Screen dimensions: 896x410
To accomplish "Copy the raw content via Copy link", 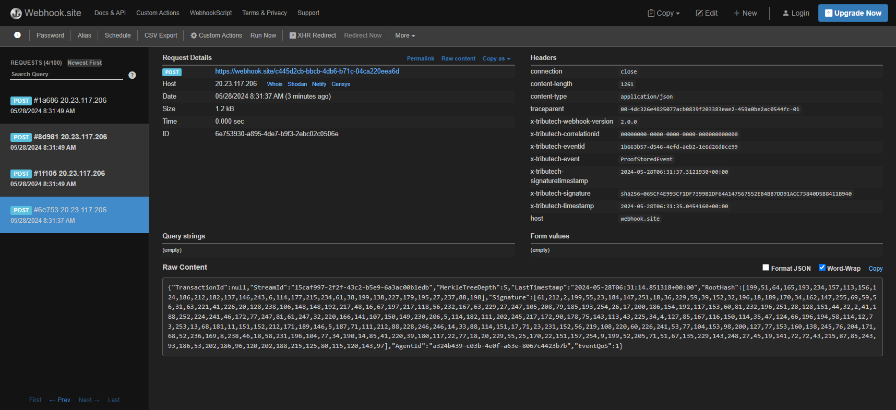I will [876, 269].
